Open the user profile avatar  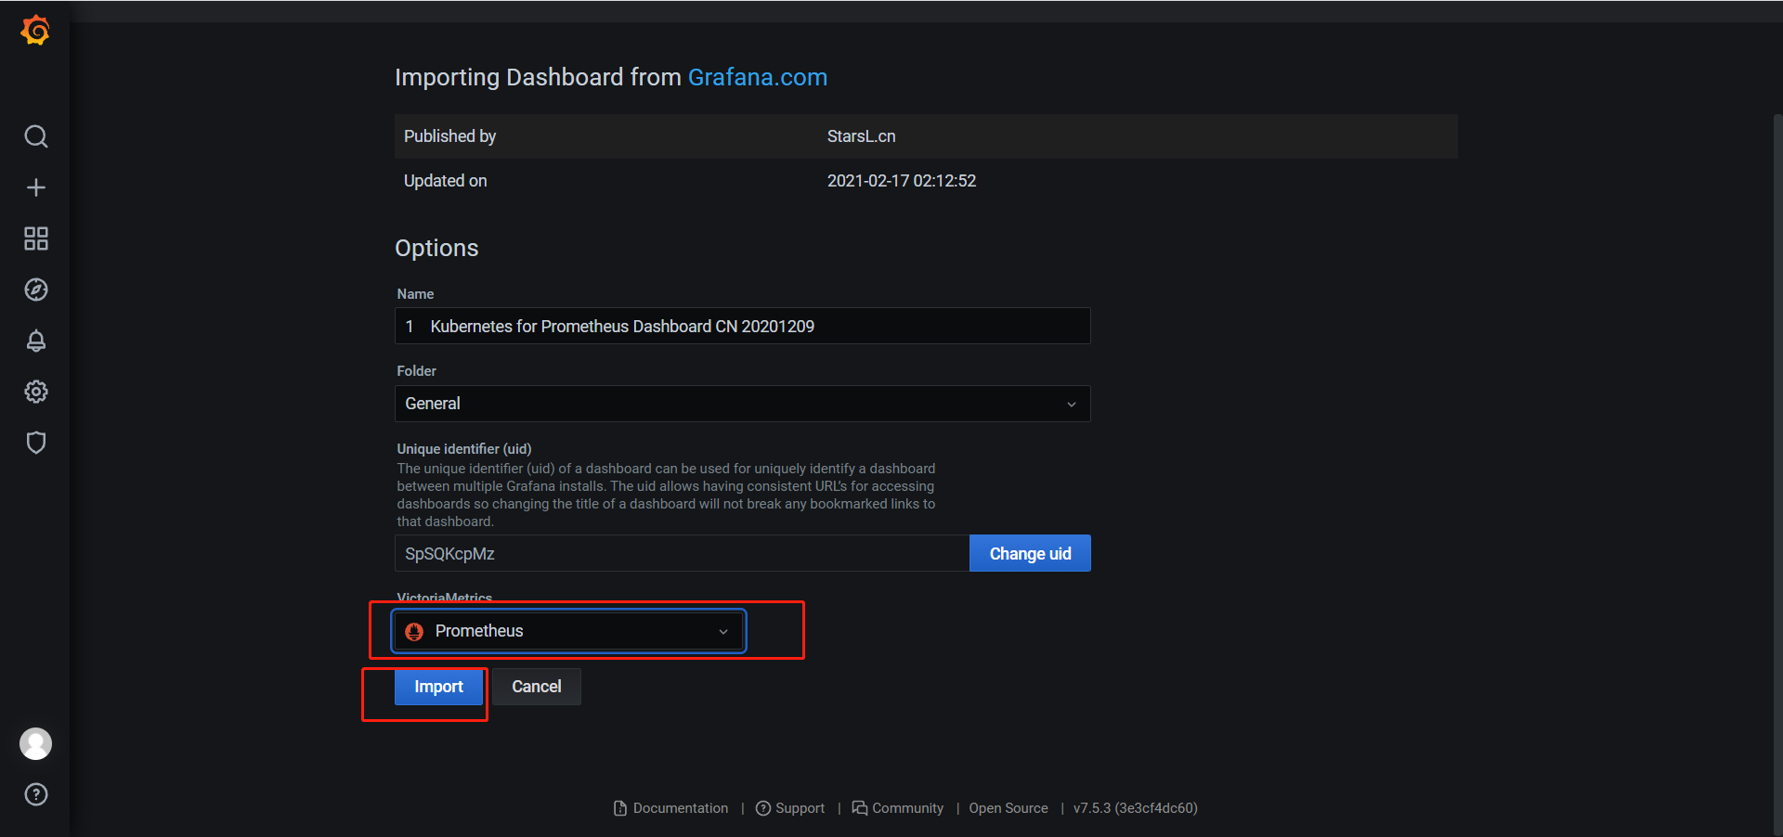36,743
